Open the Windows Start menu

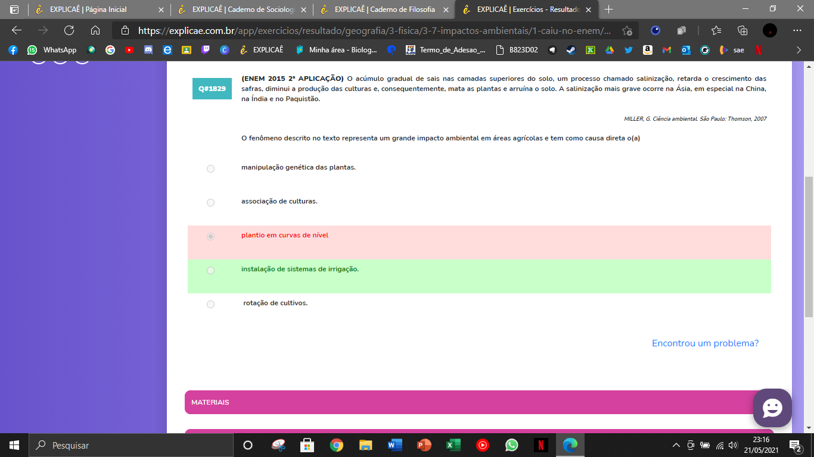[x=14, y=445]
